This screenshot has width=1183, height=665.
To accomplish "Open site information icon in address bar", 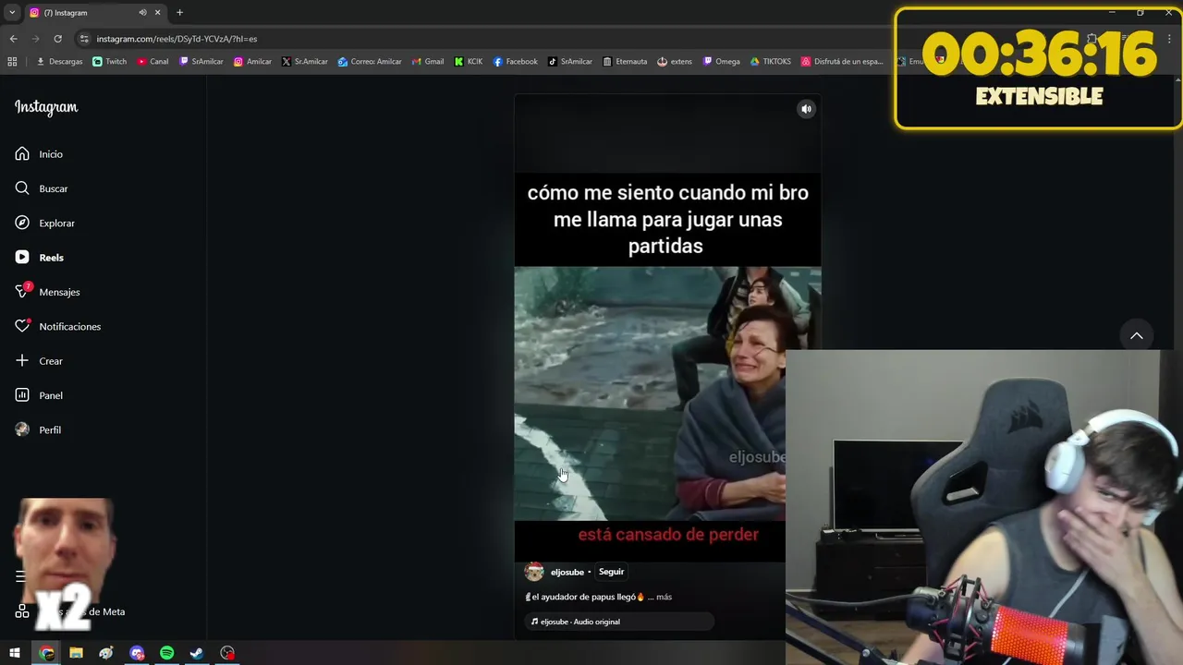I will pyautogui.click(x=84, y=39).
